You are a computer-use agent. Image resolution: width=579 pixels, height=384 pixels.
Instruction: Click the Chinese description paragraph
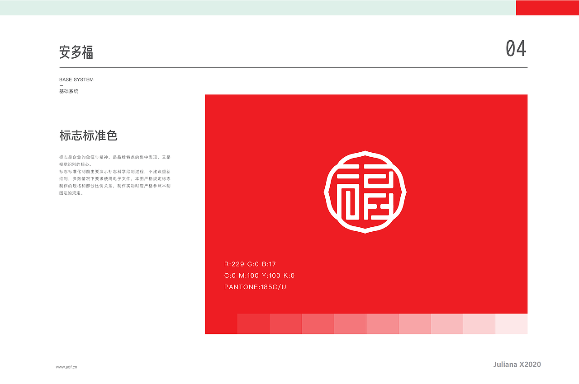115,175
